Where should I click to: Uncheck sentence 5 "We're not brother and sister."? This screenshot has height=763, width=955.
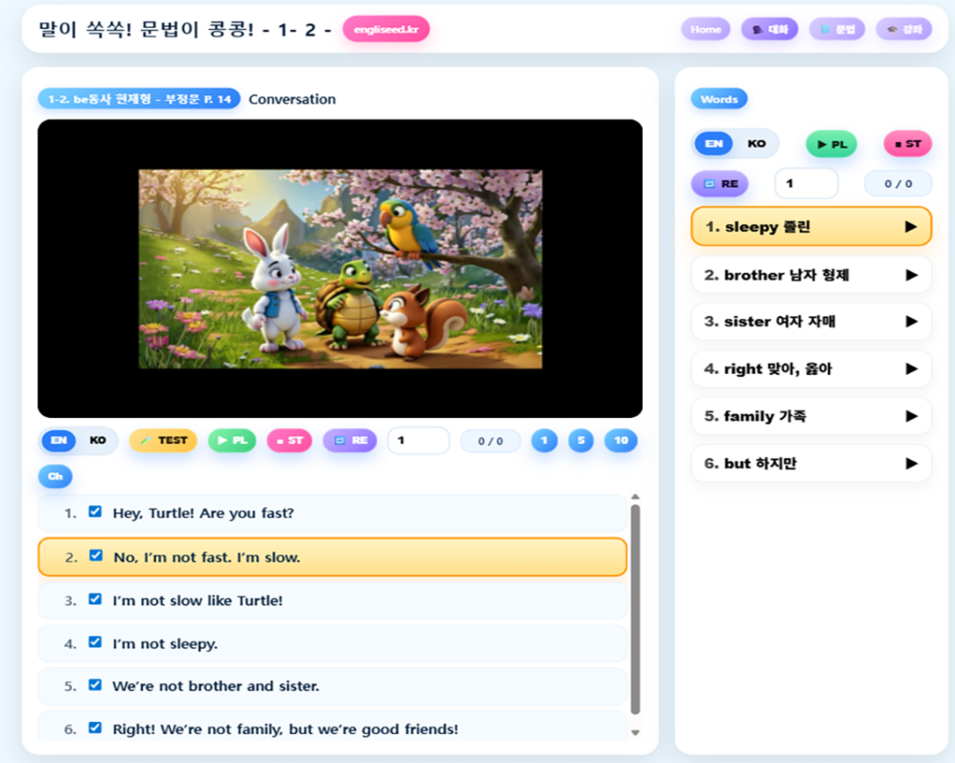(95, 685)
